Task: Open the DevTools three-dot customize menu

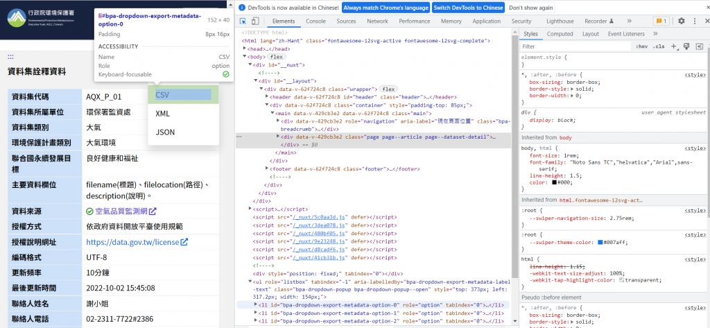Action: click(695, 21)
